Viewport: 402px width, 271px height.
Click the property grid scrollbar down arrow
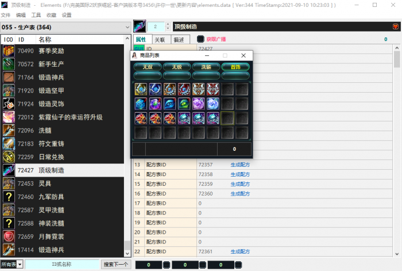coord(397,254)
